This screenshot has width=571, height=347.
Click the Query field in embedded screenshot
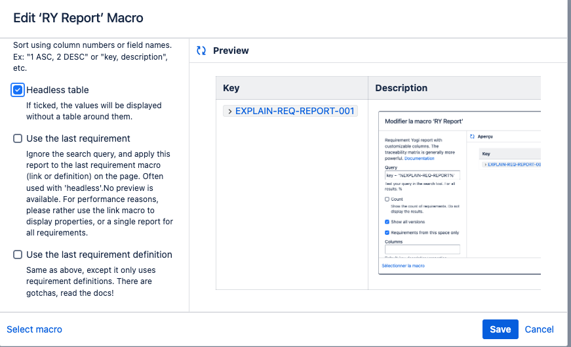[422, 176]
